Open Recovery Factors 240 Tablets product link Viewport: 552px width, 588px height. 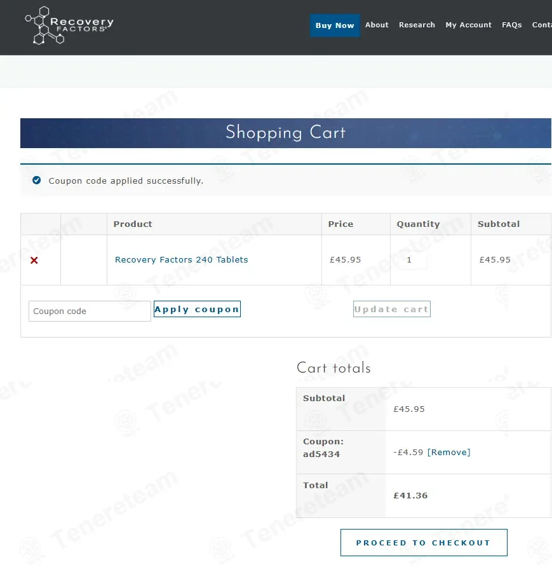tap(182, 259)
